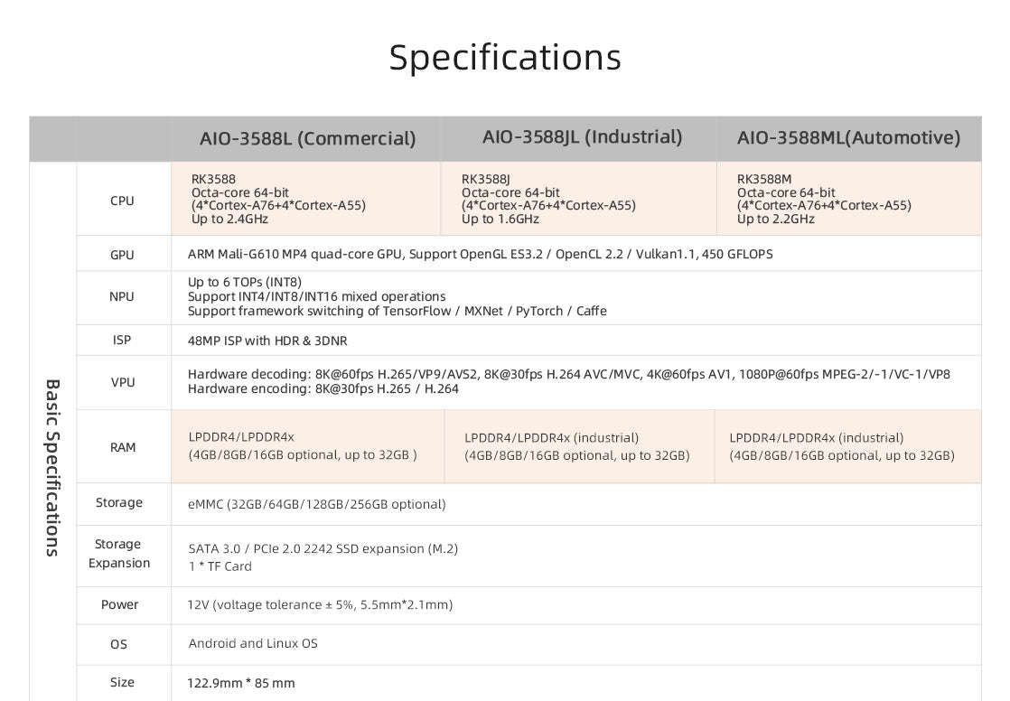Click the vertical Basic Specifications label

pyautogui.click(x=52, y=466)
